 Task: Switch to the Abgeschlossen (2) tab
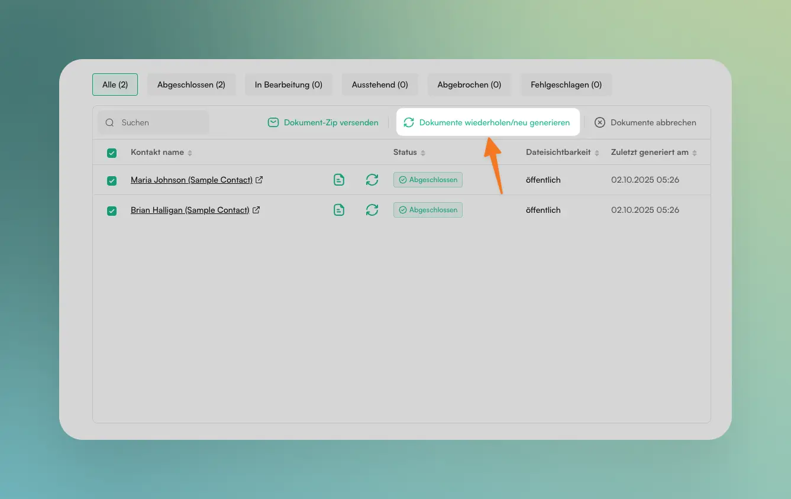pos(191,85)
